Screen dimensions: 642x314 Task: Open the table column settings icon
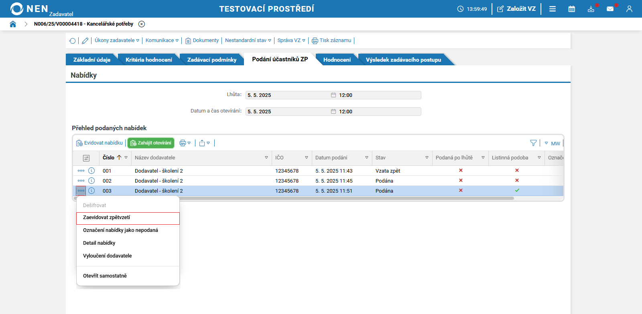(86, 158)
